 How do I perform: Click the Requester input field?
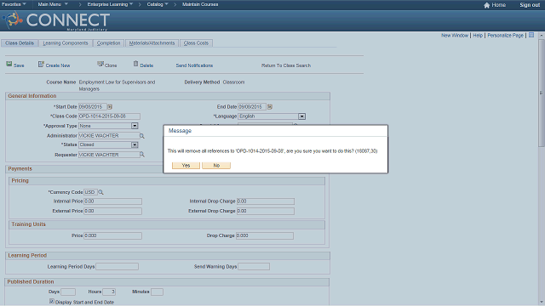pos(109,155)
